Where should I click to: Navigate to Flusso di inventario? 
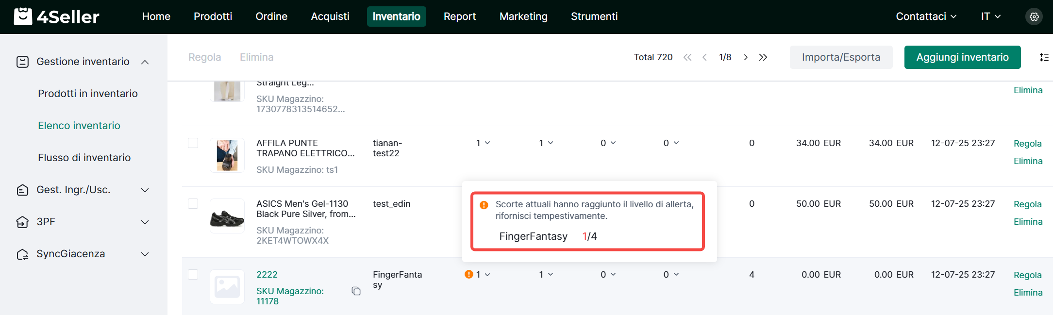click(84, 158)
